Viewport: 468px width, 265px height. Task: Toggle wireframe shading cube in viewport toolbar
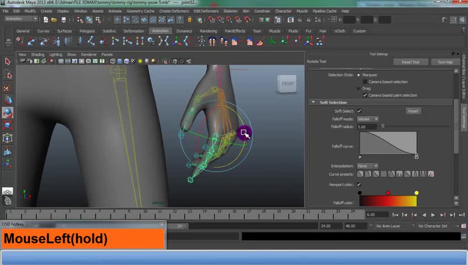pos(113,61)
